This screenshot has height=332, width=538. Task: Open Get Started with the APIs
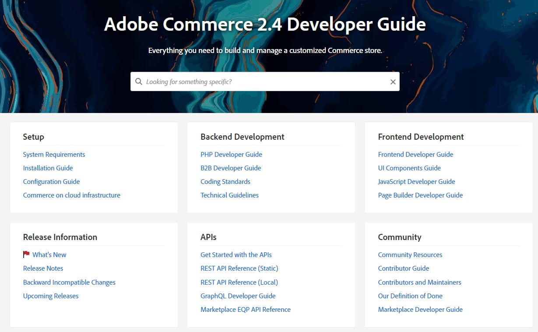236,254
